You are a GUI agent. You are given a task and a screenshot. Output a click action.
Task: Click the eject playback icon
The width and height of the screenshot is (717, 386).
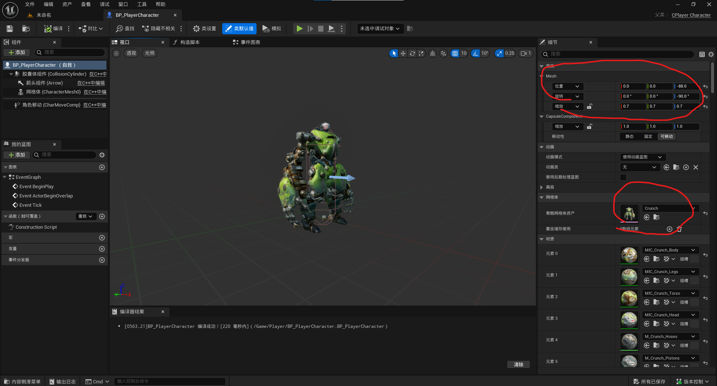pos(331,29)
